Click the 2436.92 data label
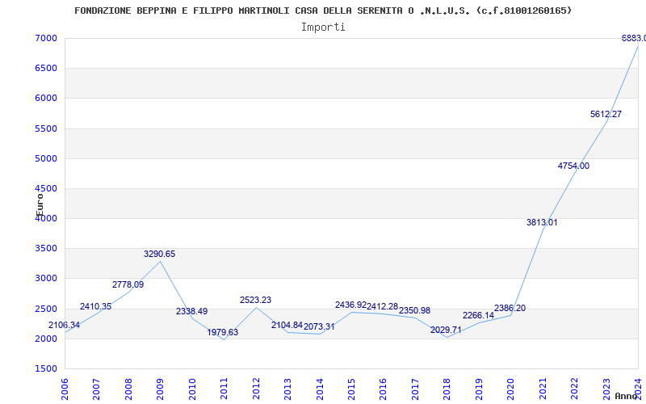Viewport: 646px width, 404px height. 350,305
